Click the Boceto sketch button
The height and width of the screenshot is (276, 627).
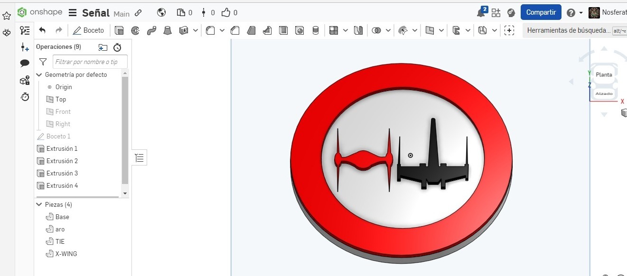[88, 30]
